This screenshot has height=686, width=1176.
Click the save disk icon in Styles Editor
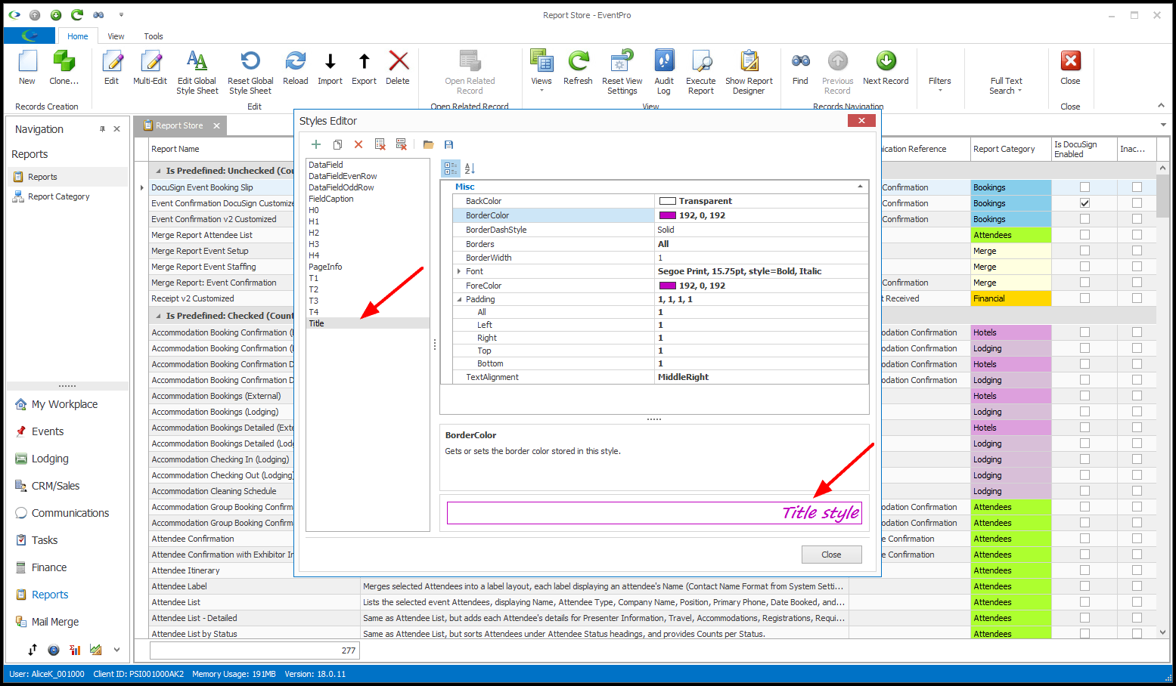tap(448, 144)
